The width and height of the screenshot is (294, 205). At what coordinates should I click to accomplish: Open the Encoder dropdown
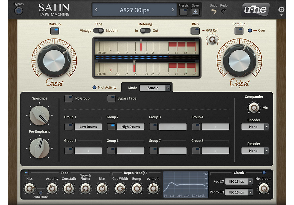click(255, 127)
